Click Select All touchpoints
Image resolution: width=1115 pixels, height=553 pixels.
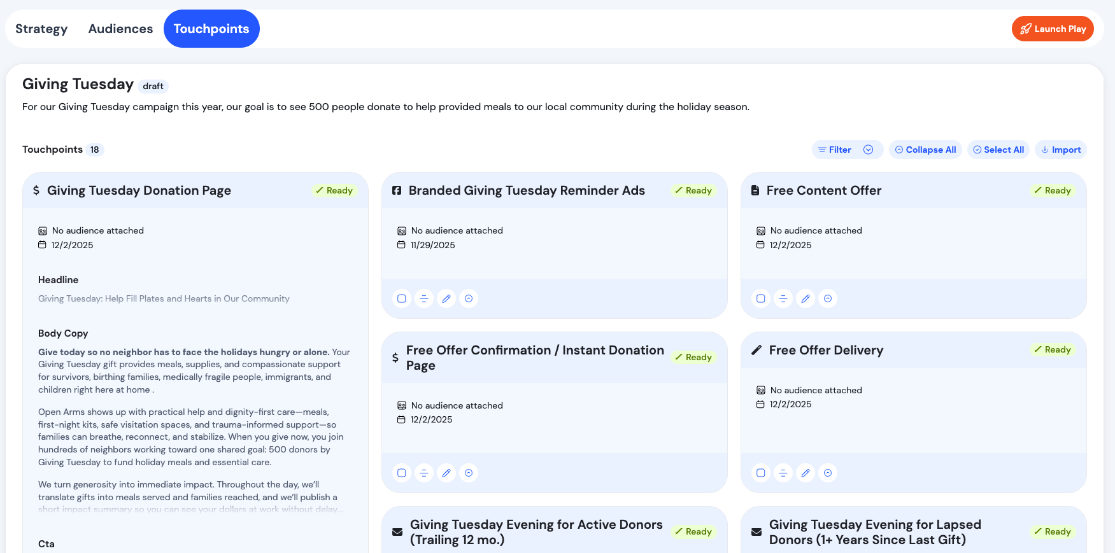click(998, 150)
